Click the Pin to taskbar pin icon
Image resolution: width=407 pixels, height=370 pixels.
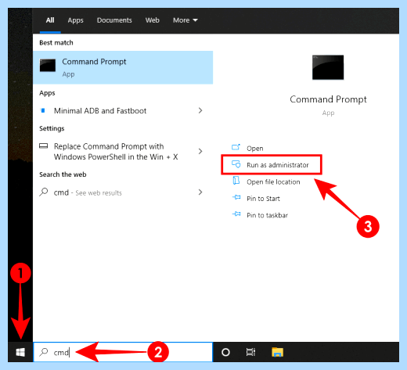(236, 214)
